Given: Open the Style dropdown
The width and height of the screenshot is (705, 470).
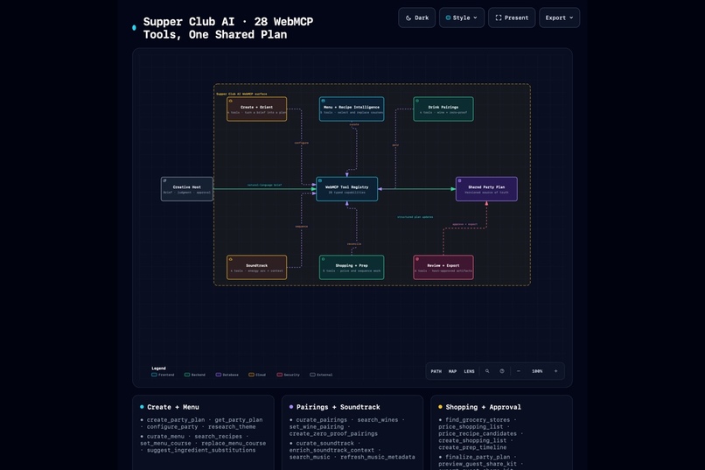Looking at the screenshot, I should point(462,18).
